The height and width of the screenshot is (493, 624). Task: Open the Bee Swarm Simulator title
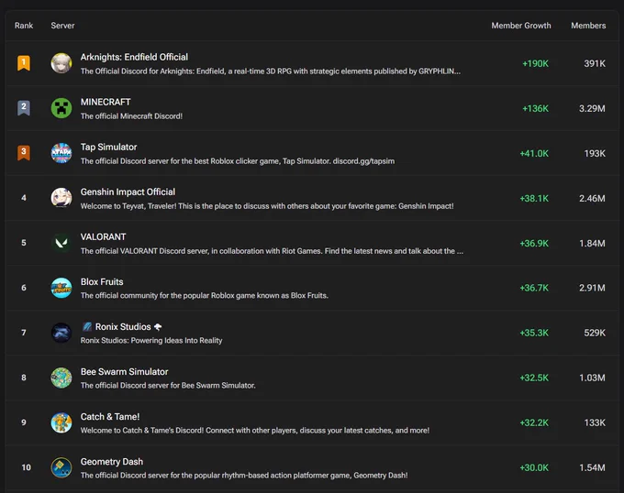tap(124, 371)
